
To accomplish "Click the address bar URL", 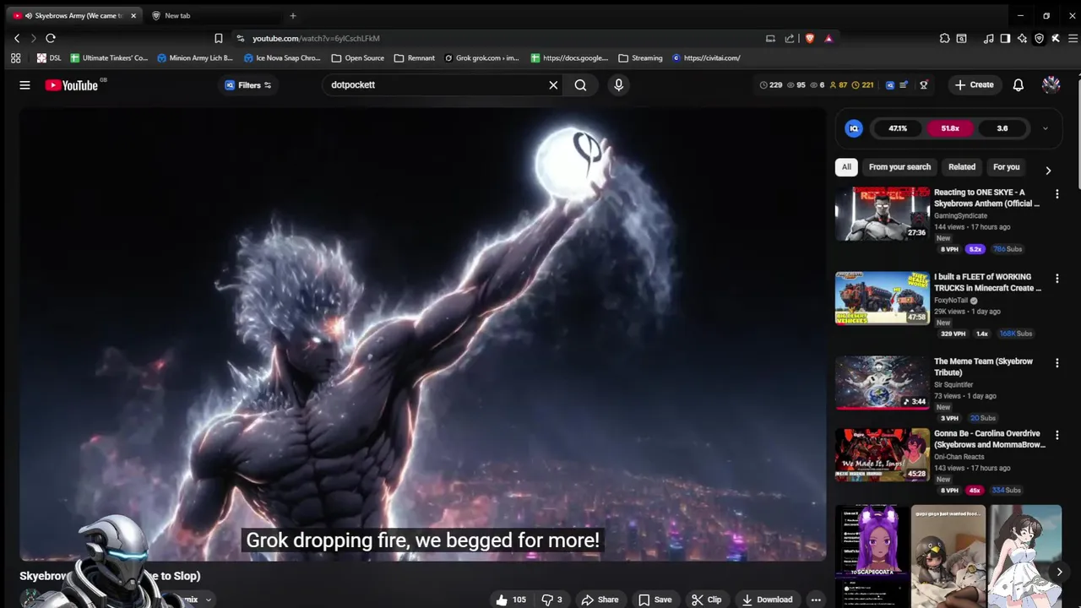I will click(x=316, y=38).
